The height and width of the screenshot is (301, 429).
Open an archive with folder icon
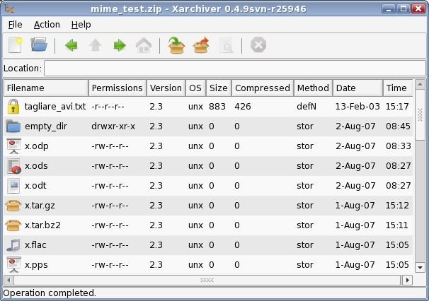pos(39,45)
